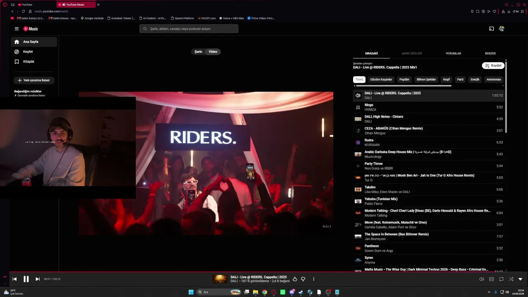This screenshot has width=528, height=297.
Task: Like the current song with thumbs up
Action: tap(295, 279)
